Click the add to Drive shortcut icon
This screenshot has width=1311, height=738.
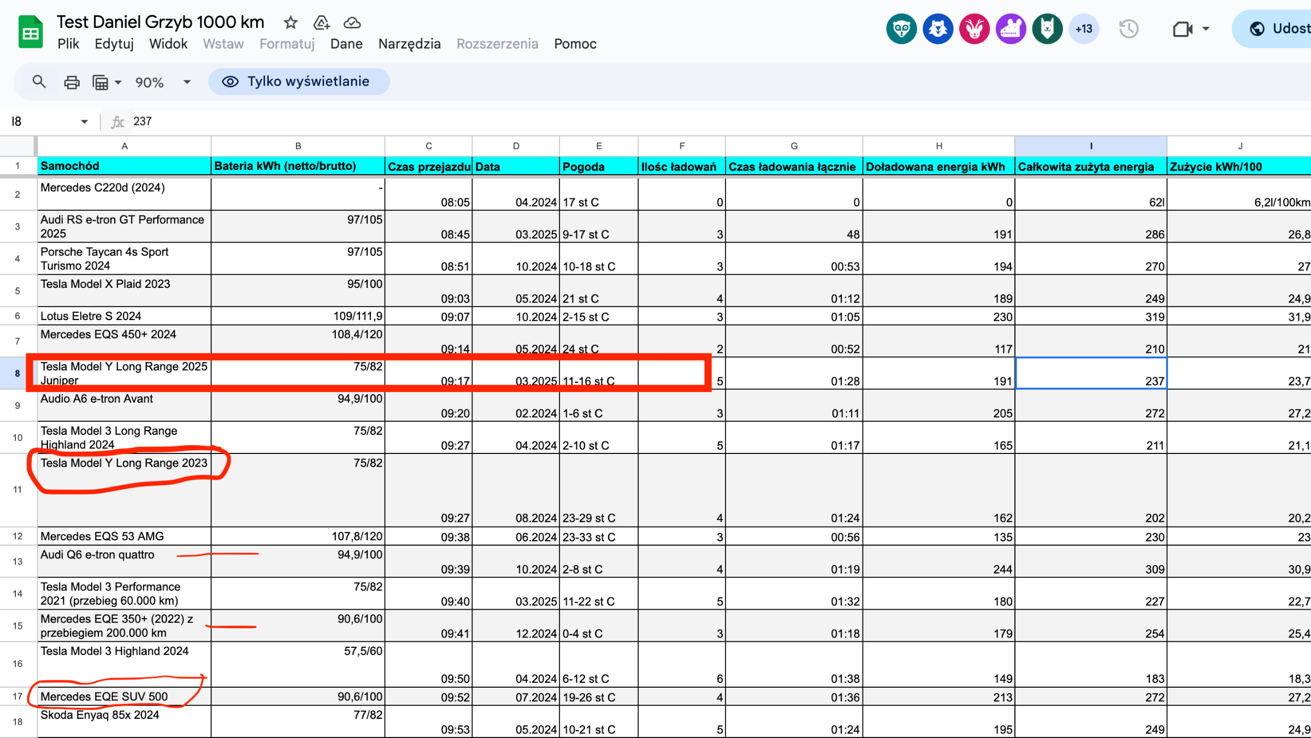pos(322,22)
